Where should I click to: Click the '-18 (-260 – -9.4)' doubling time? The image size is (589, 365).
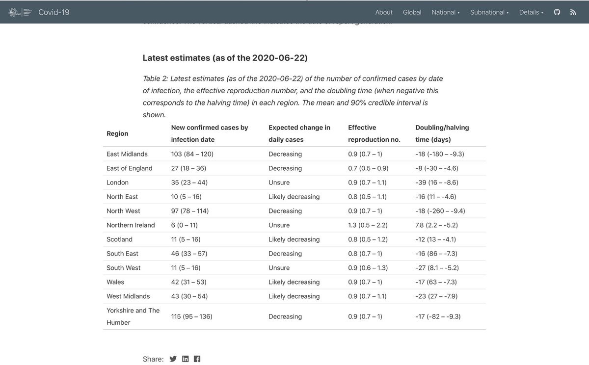point(440,211)
